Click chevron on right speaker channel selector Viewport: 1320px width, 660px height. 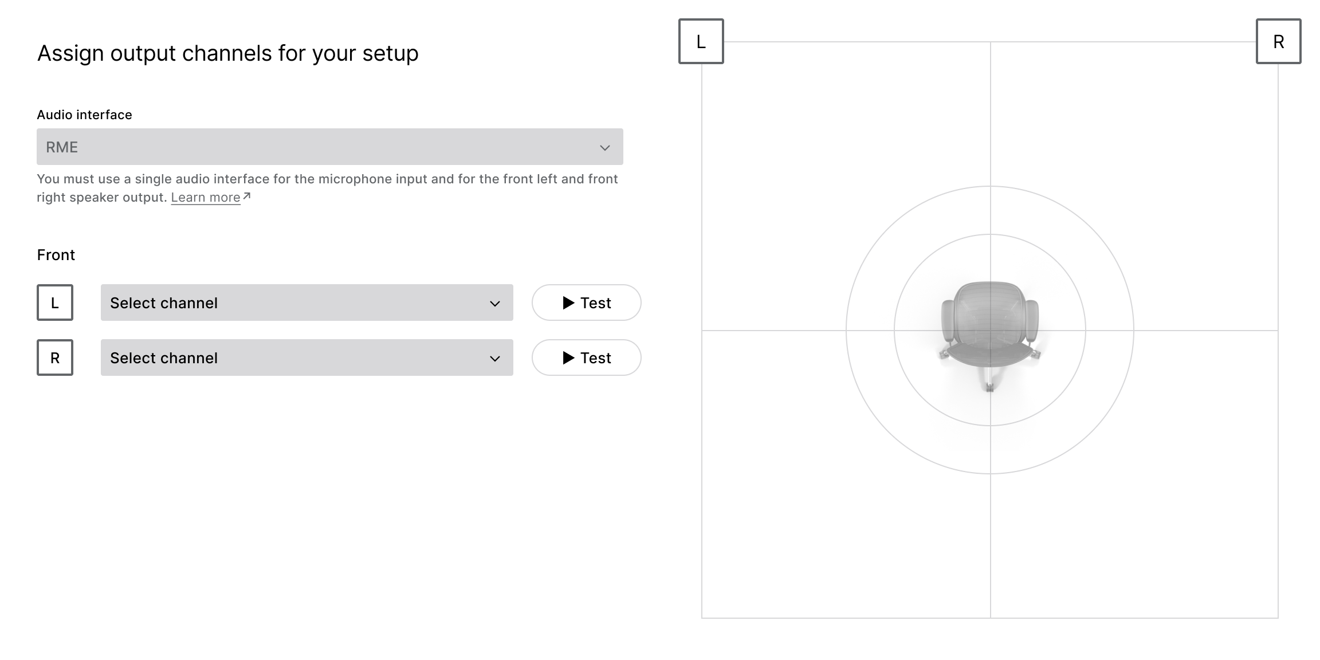pos(495,359)
